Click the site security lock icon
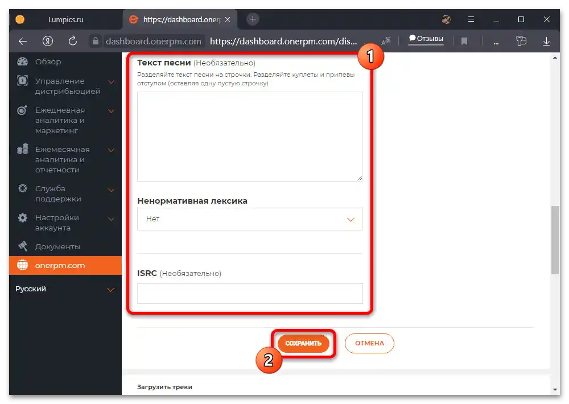This screenshot has width=569, height=404. click(x=95, y=41)
